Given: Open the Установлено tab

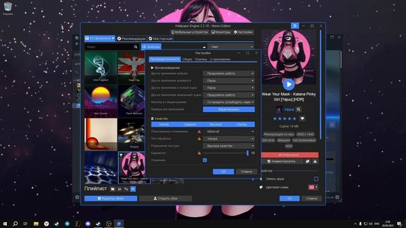Looking at the screenshot, I should pos(100,38).
